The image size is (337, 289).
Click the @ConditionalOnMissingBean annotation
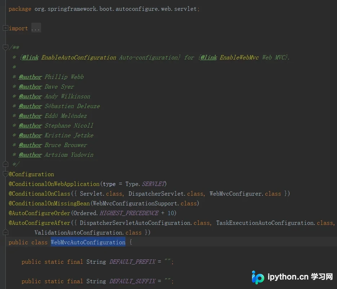tap(49, 203)
